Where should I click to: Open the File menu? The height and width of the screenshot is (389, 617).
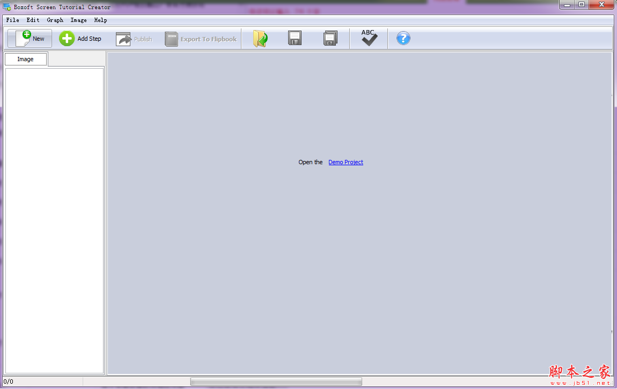[12, 20]
